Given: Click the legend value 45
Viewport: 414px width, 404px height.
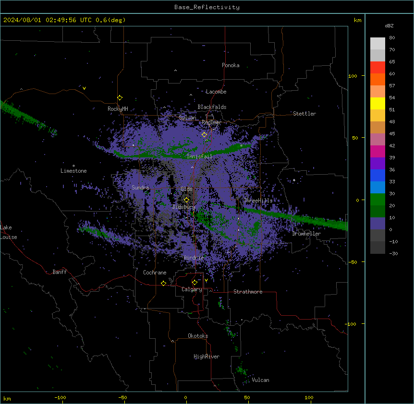Looking at the screenshot, I should (392, 134).
